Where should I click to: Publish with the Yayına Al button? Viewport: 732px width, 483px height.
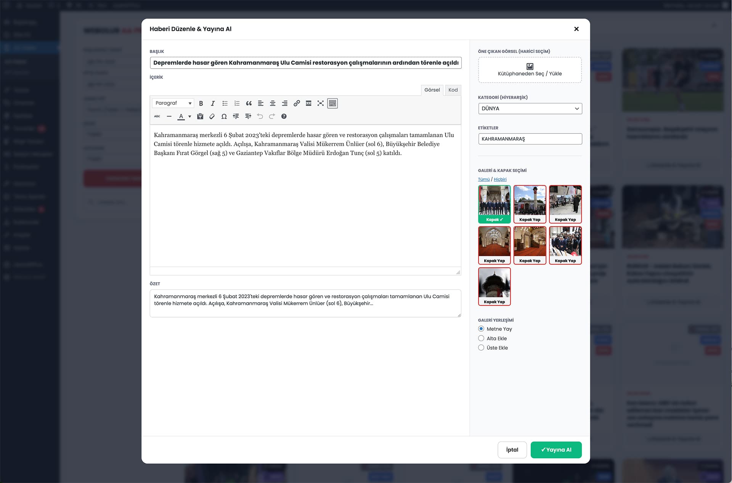pyautogui.click(x=556, y=450)
